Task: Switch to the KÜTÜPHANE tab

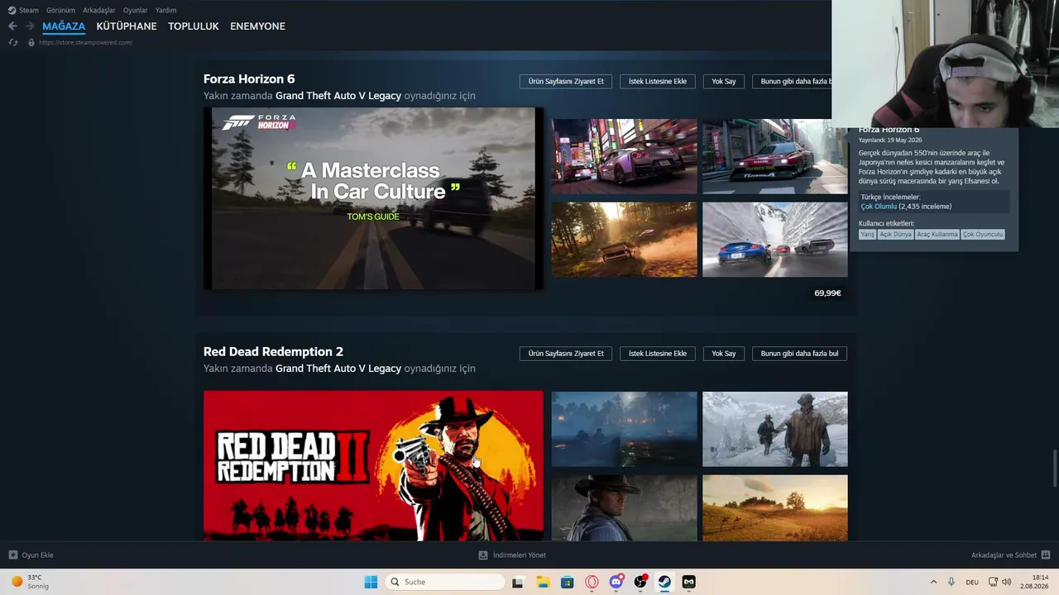Action: [x=127, y=26]
